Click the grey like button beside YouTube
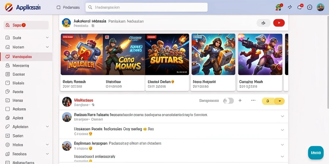329x164 pixels. (263, 23)
